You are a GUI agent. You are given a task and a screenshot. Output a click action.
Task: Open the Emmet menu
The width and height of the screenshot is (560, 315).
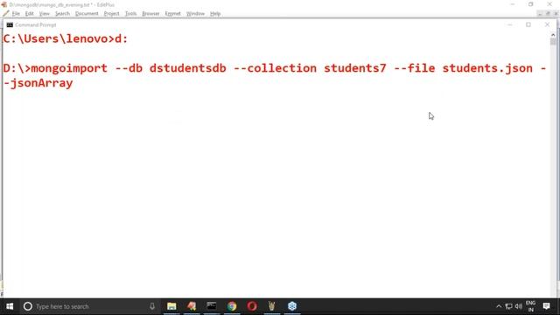(x=173, y=14)
